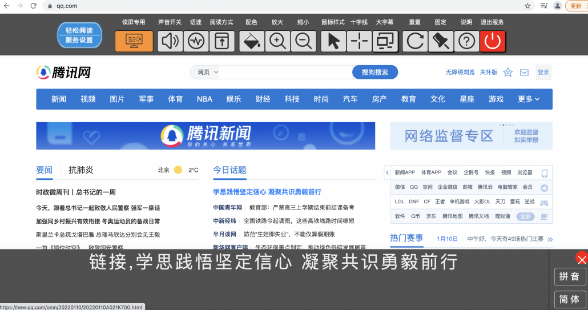This screenshot has height=310, width=588.
Task: Open the browser media control playlist icon
Action: click(x=543, y=6)
